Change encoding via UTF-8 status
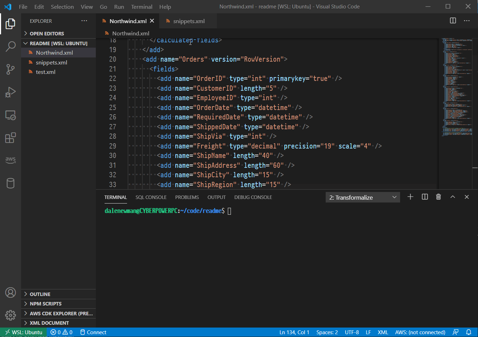Viewport: 478px width, 337px height. coord(352,332)
